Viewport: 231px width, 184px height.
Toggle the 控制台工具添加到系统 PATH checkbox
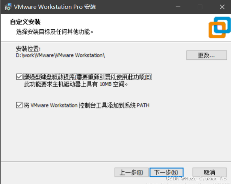tap(19, 105)
